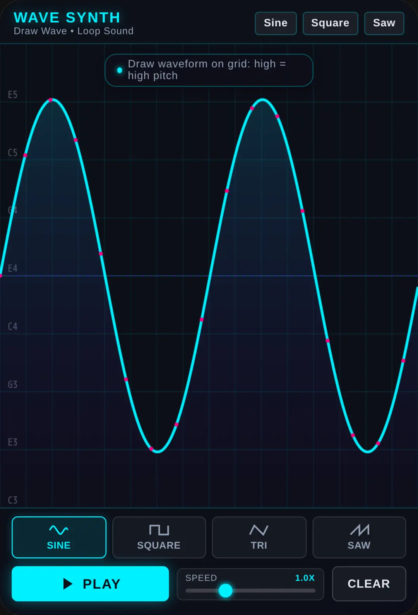The width and height of the screenshot is (418, 615).
Task: Load the Saw preset in header
Action: pos(384,23)
